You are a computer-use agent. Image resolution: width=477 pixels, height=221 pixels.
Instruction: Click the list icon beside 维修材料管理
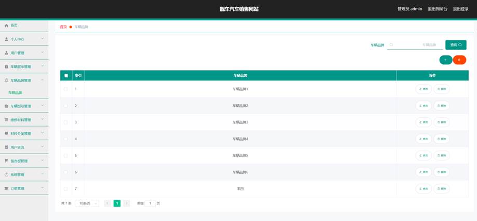6,120
